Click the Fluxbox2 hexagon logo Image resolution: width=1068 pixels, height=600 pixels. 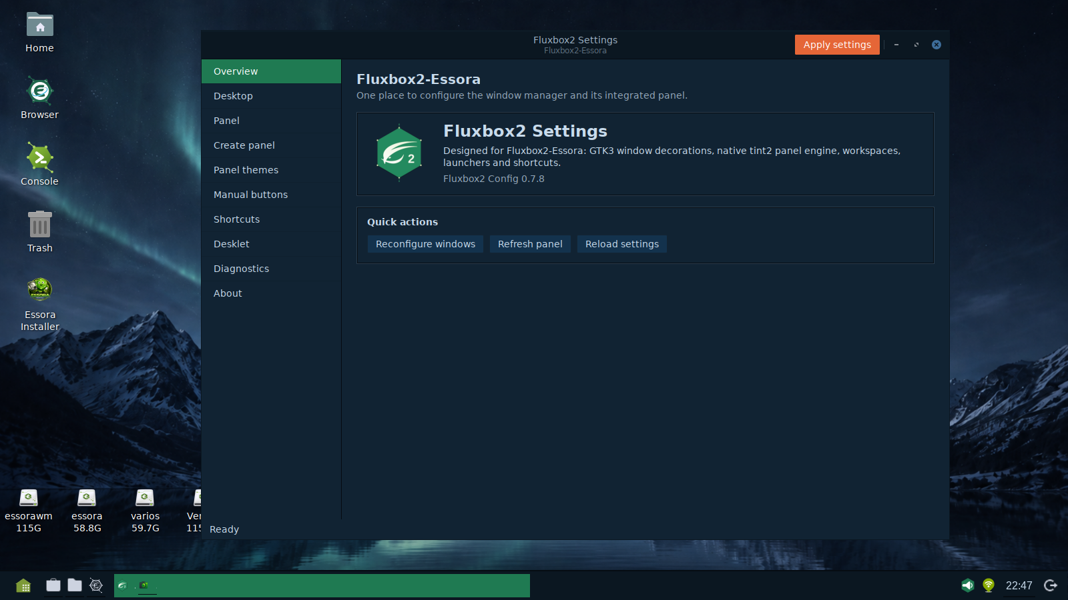pos(399,153)
